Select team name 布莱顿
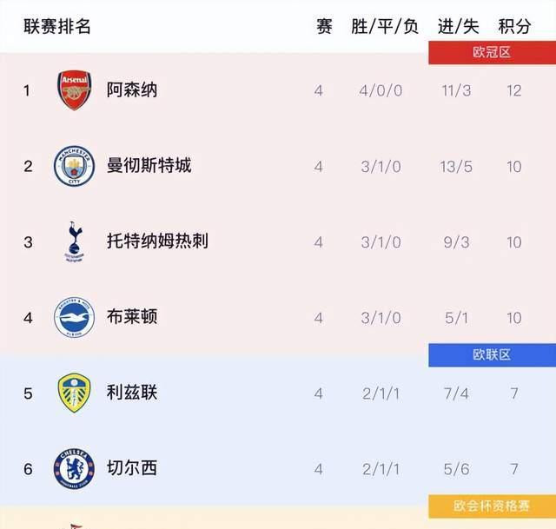 pos(132,317)
